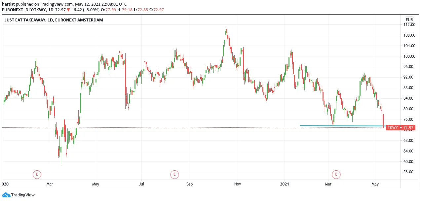Click the 2021 label on time axis
This screenshot has width=421, height=201.
tap(285, 184)
